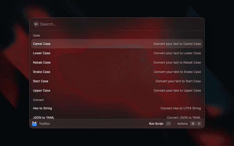Image resolution: width=234 pixels, height=146 pixels.
Task: Choose the JSON to YAML converter
Action: tap(117, 118)
